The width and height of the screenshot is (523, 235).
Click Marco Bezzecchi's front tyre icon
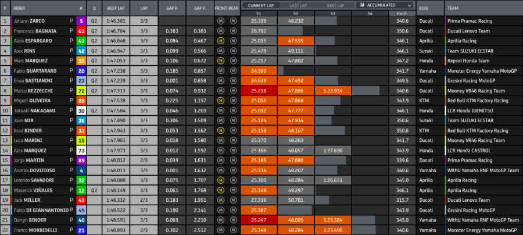tap(220, 91)
